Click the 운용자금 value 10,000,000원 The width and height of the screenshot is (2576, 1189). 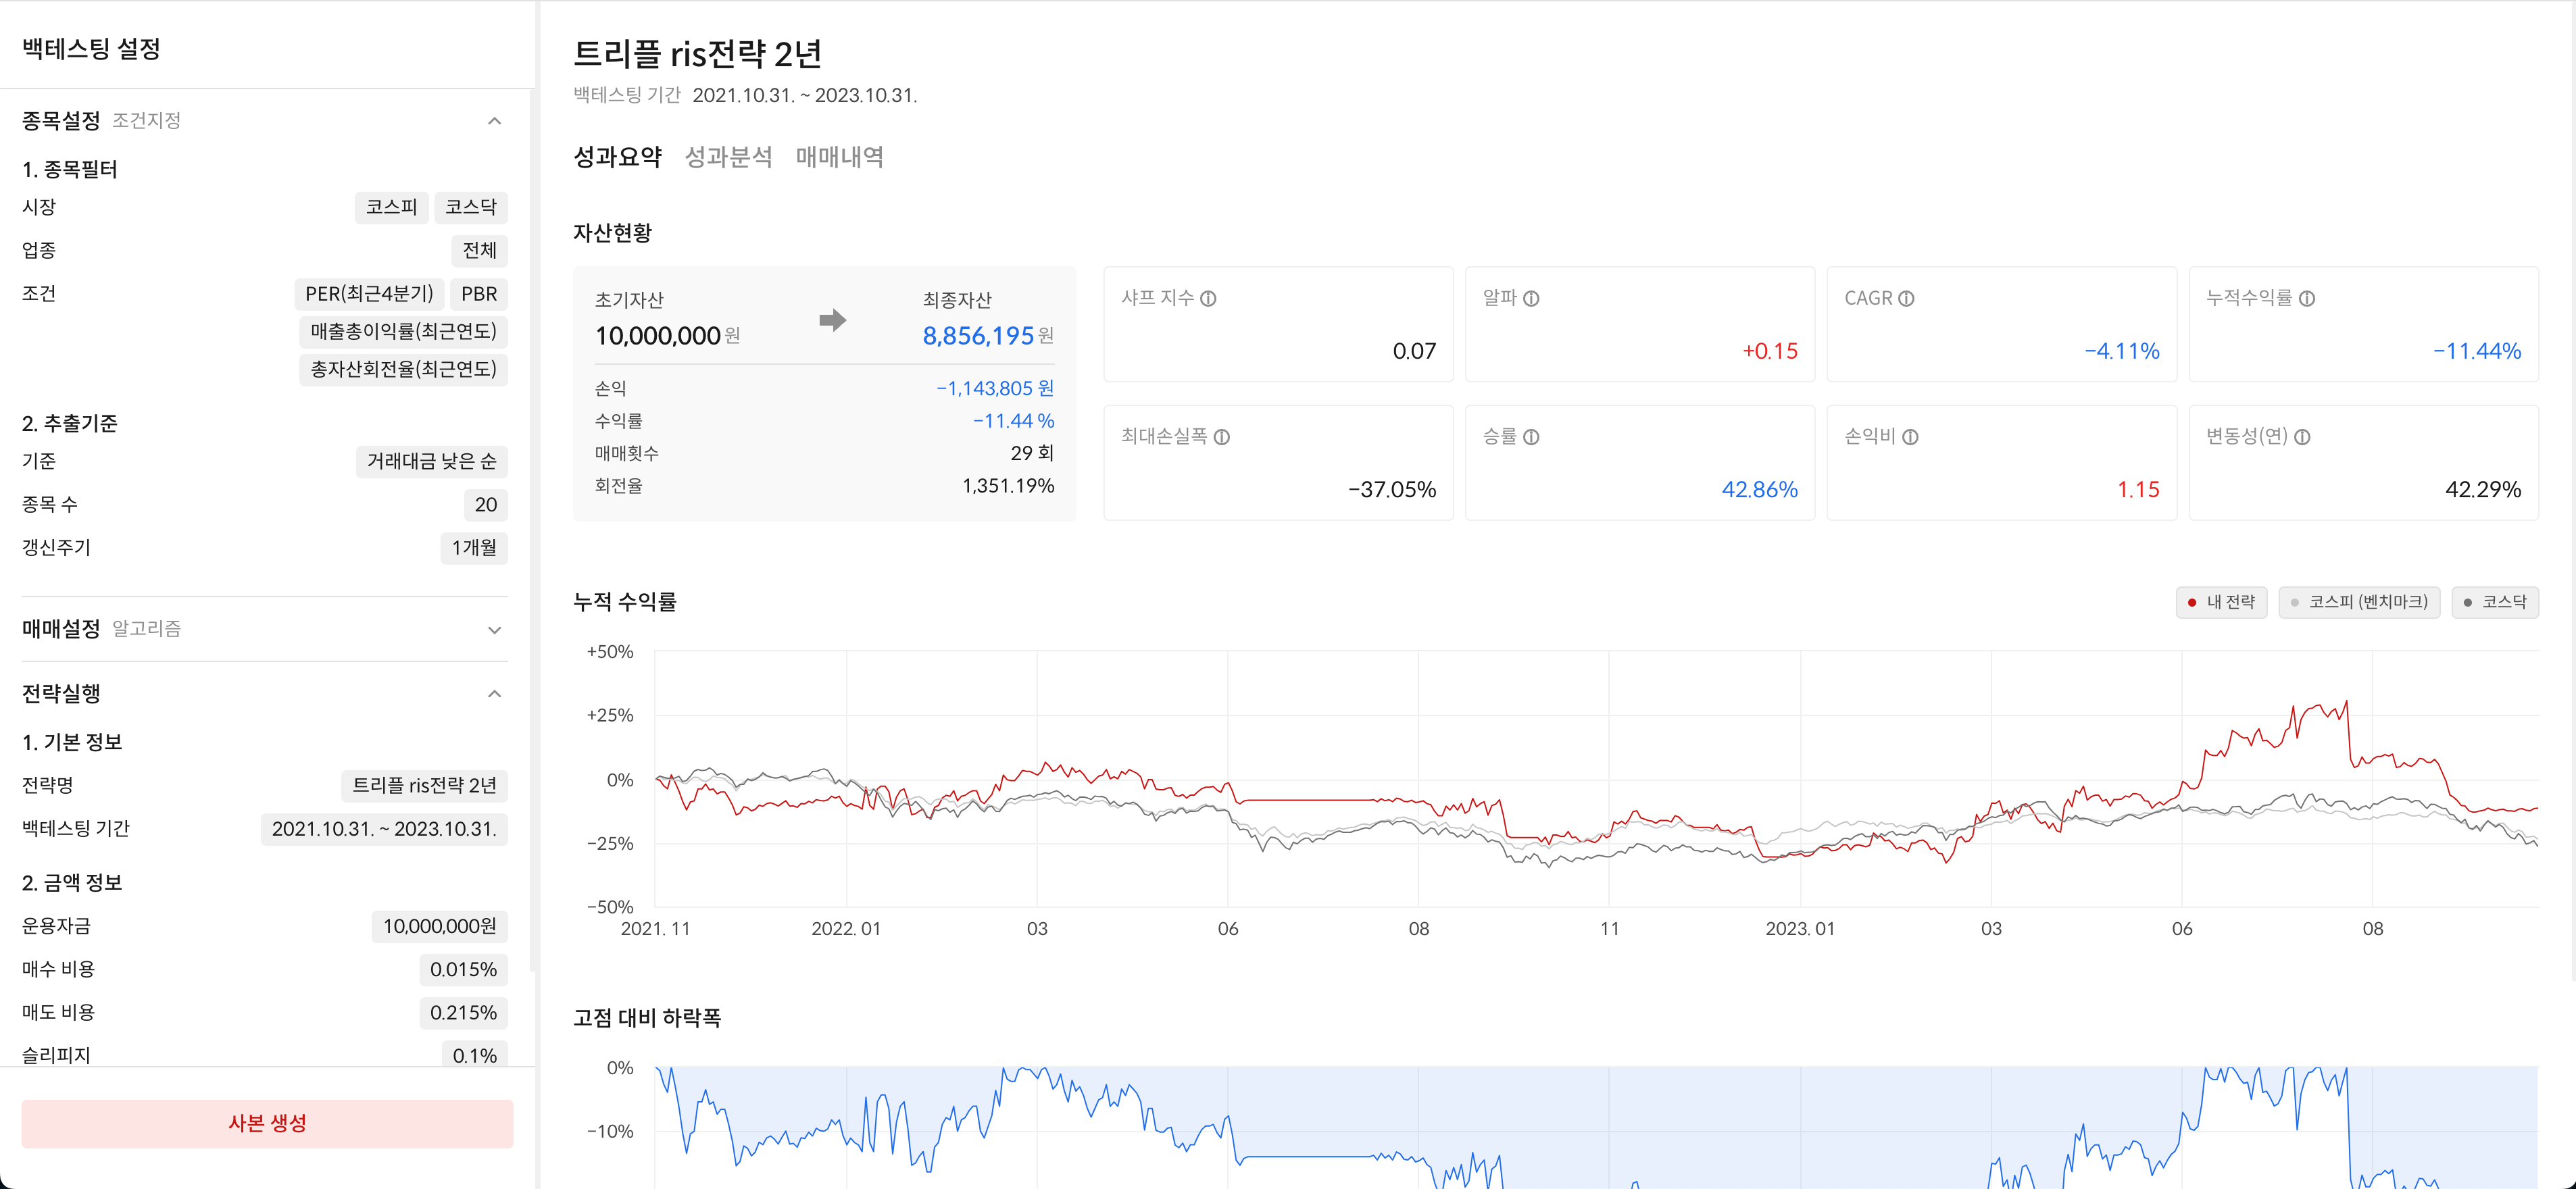439,926
